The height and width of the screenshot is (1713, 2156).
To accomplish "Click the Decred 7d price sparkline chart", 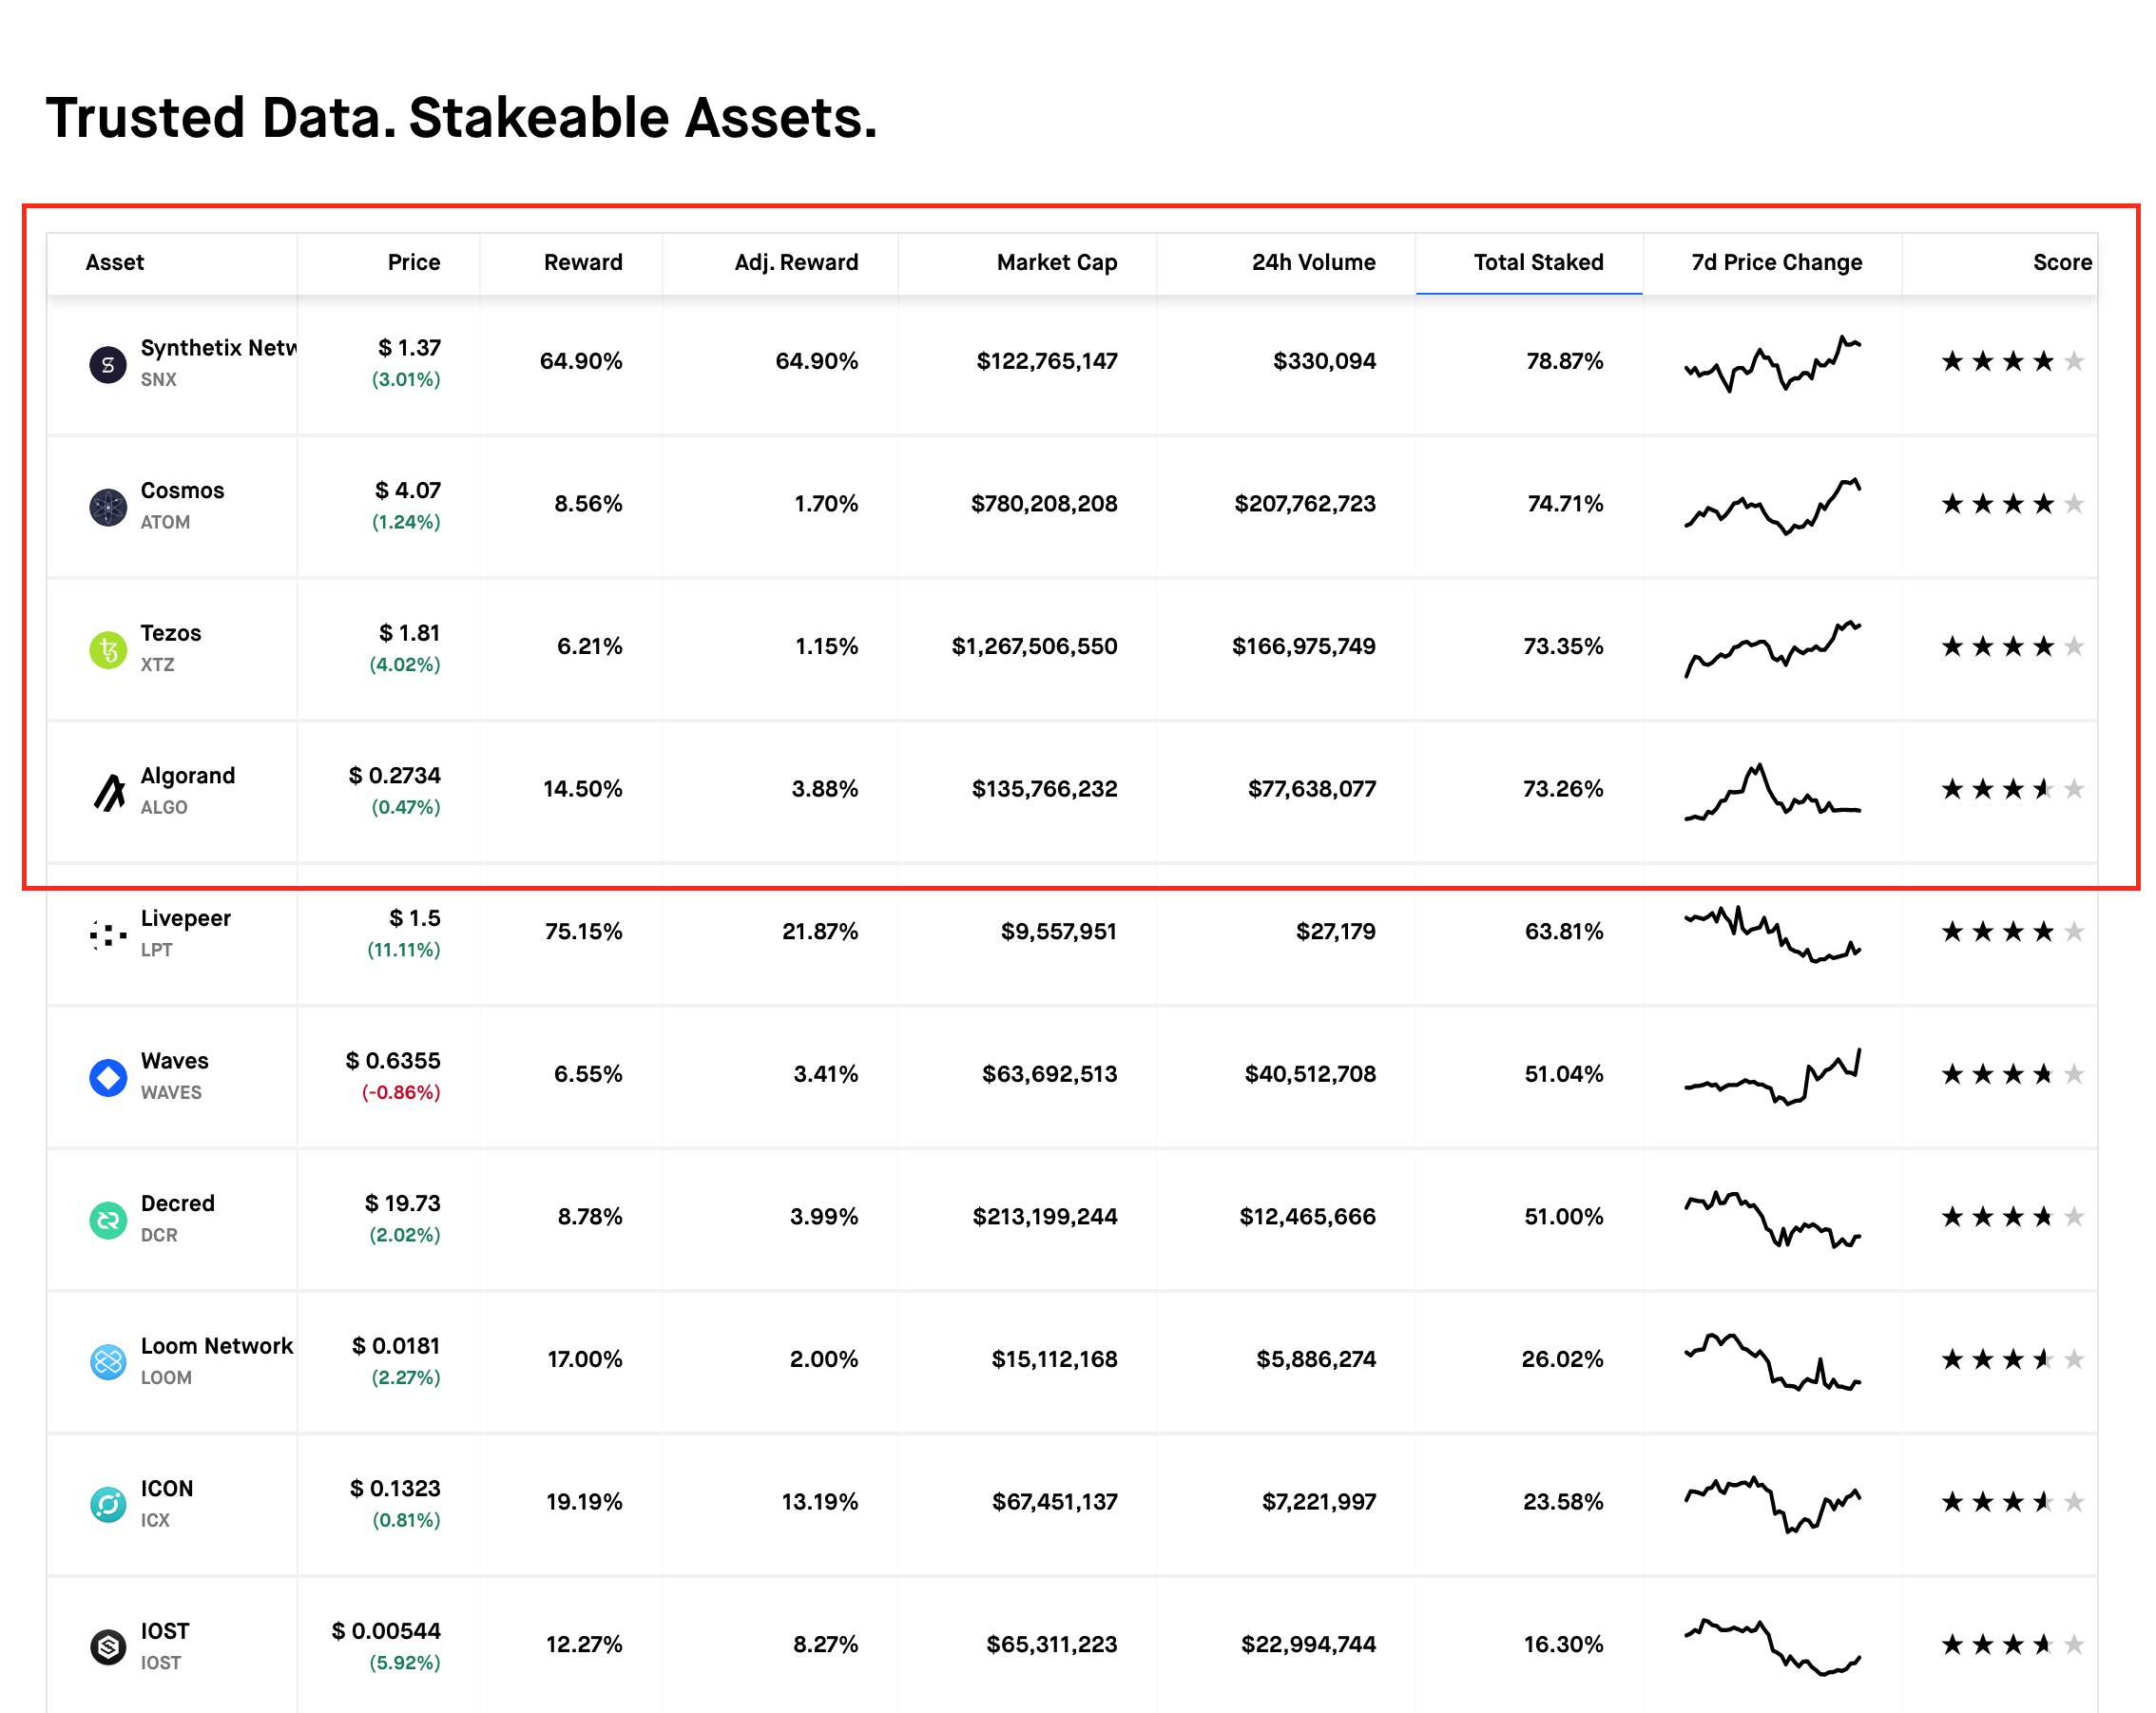I will [1772, 1219].
